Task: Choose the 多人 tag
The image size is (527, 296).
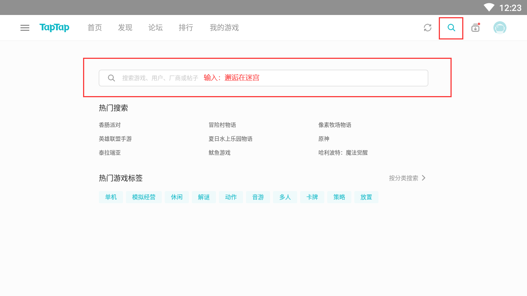Action: 285,197
